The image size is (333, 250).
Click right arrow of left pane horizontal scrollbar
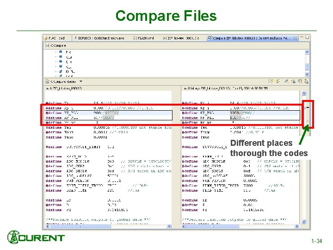169,226
